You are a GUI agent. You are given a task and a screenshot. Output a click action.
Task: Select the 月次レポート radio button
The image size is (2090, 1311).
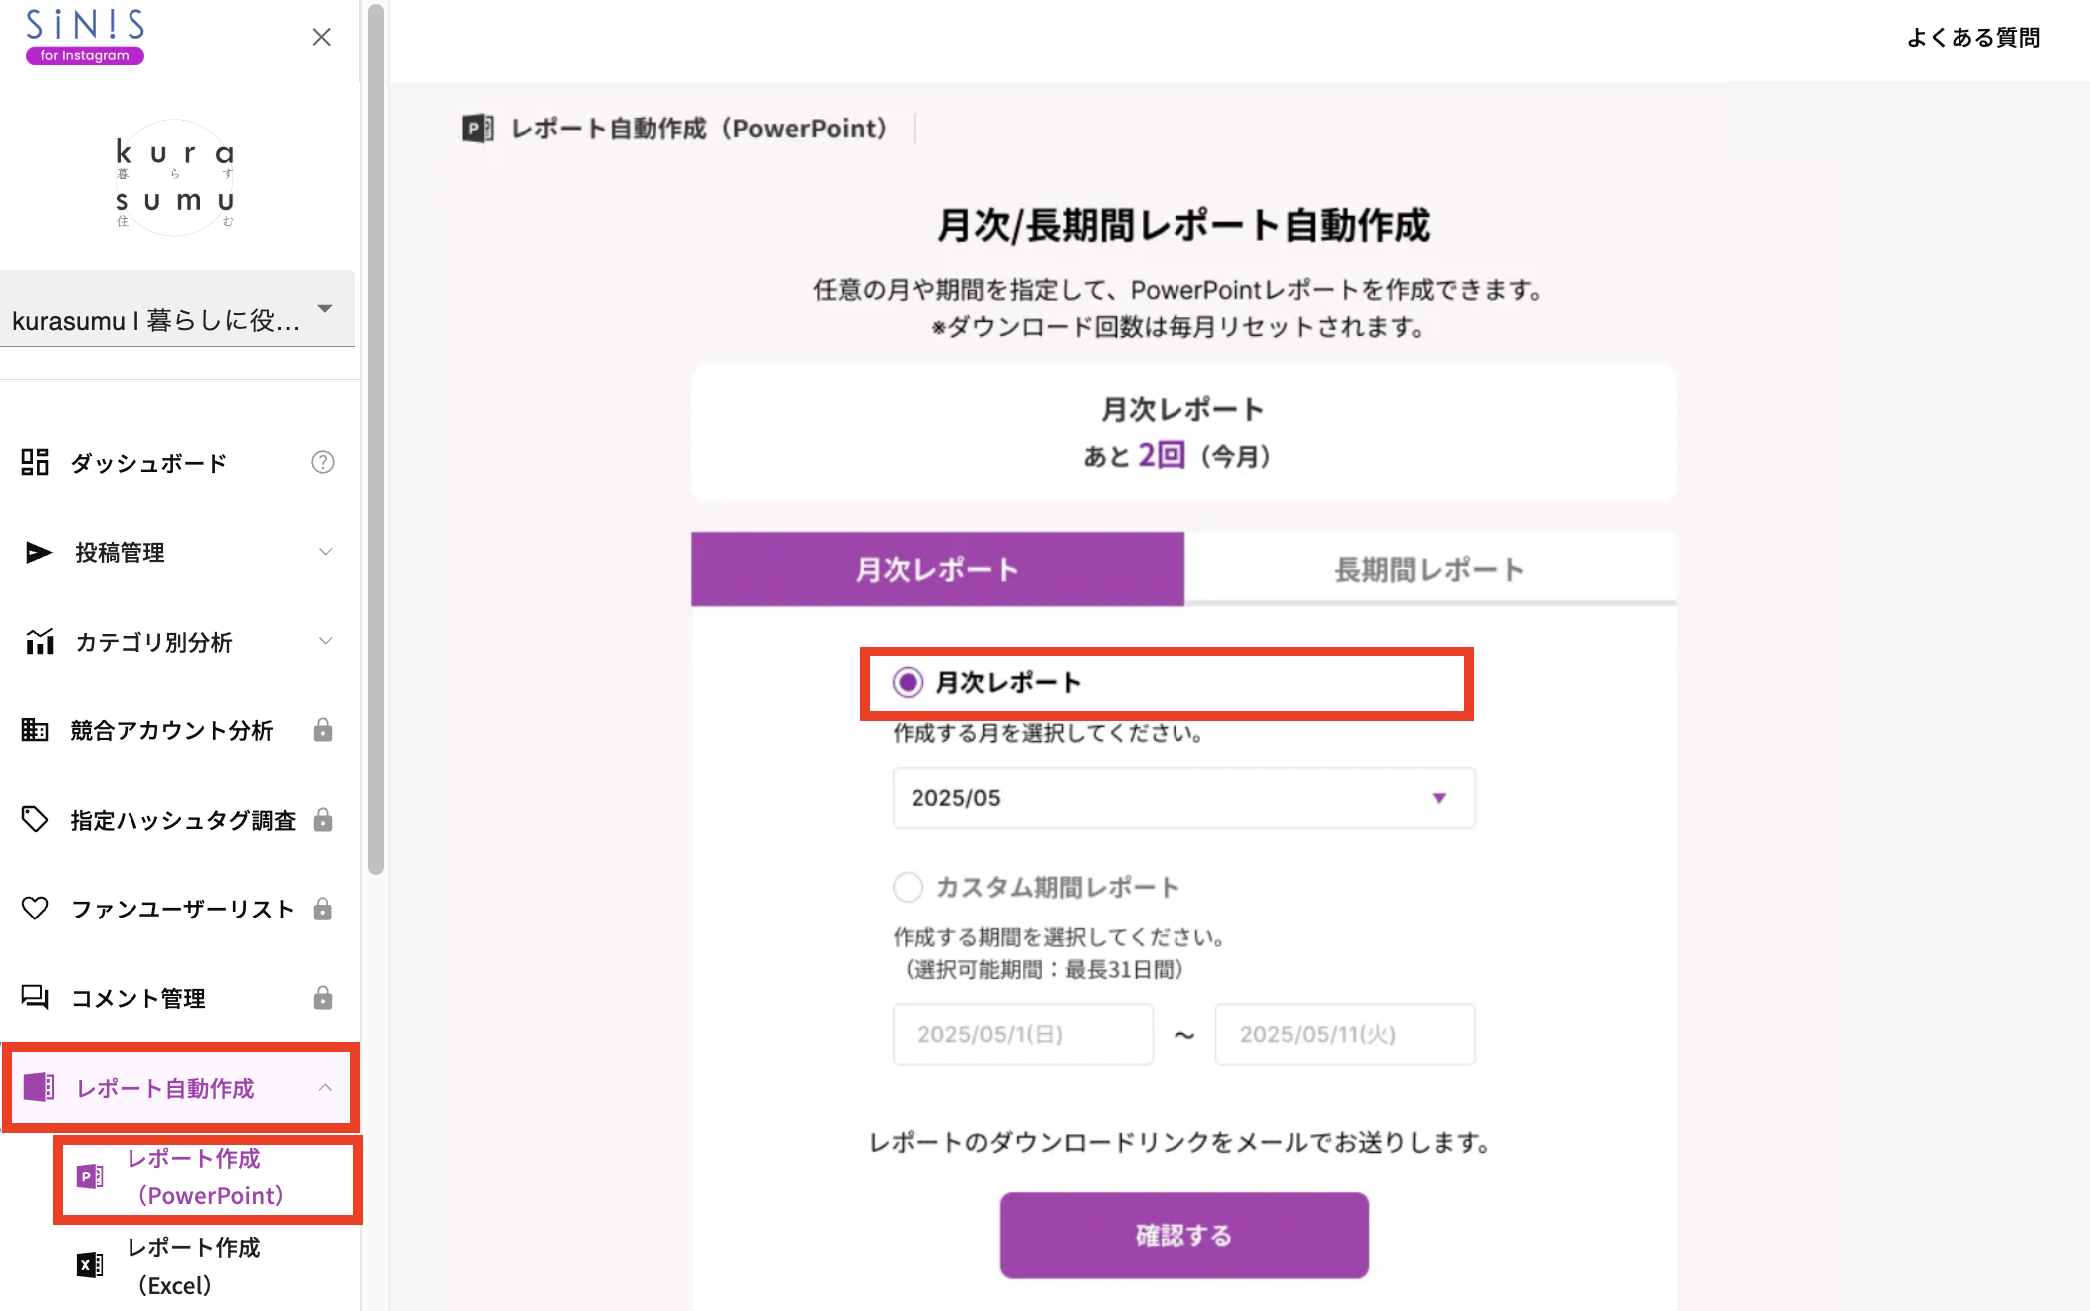coord(908,683)
